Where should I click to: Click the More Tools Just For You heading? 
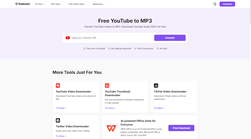pyautogui.click(x=77, y=72)
